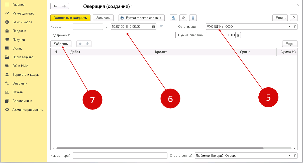Viewport: 303px width, 163px height.
Task: Open the calendar picker for the date
Action: (154, 26)
